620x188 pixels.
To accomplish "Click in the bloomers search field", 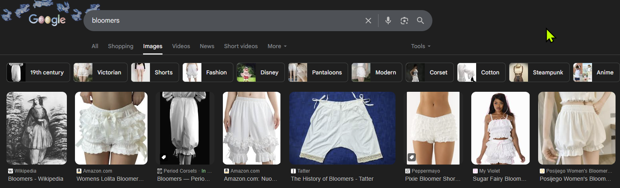I will [223, 21].
